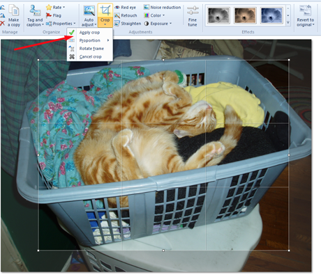321x277 pixels.
Task: Expand the Auto adjust dropdown arrow
Action: (x=96, y=24)
